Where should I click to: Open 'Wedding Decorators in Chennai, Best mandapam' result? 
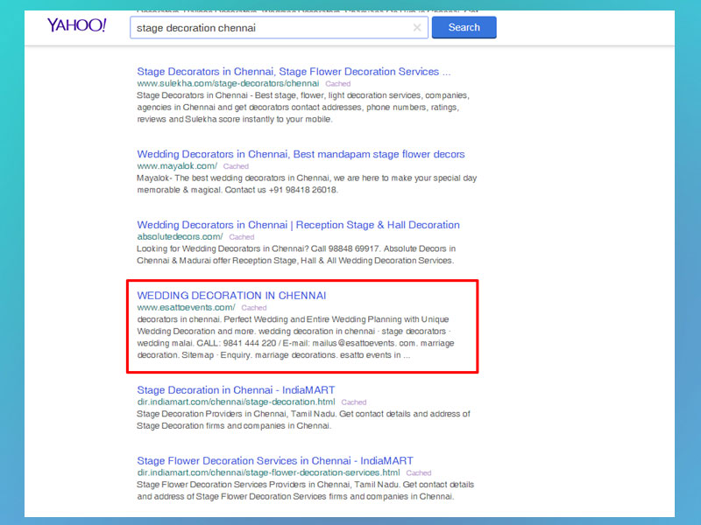coord(301,154)
